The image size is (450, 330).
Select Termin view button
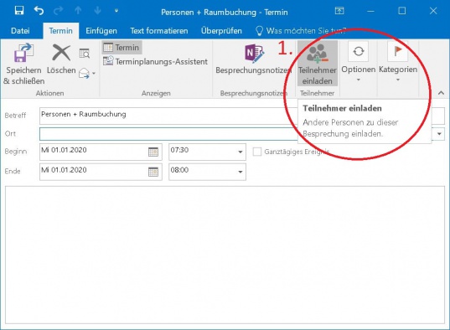122,48
